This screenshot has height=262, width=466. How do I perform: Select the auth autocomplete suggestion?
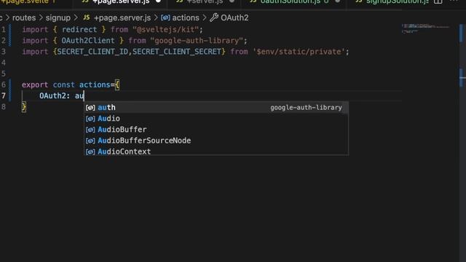[x=216, y=108]
